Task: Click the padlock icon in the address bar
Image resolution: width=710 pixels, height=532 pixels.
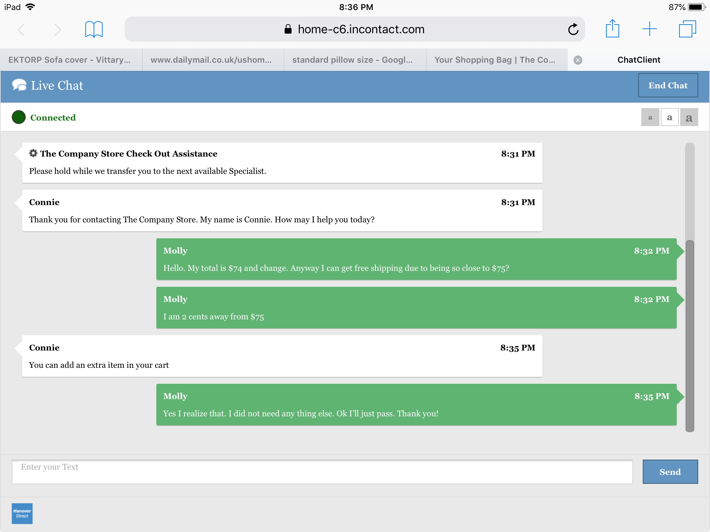Action: [x=287, y=29]
